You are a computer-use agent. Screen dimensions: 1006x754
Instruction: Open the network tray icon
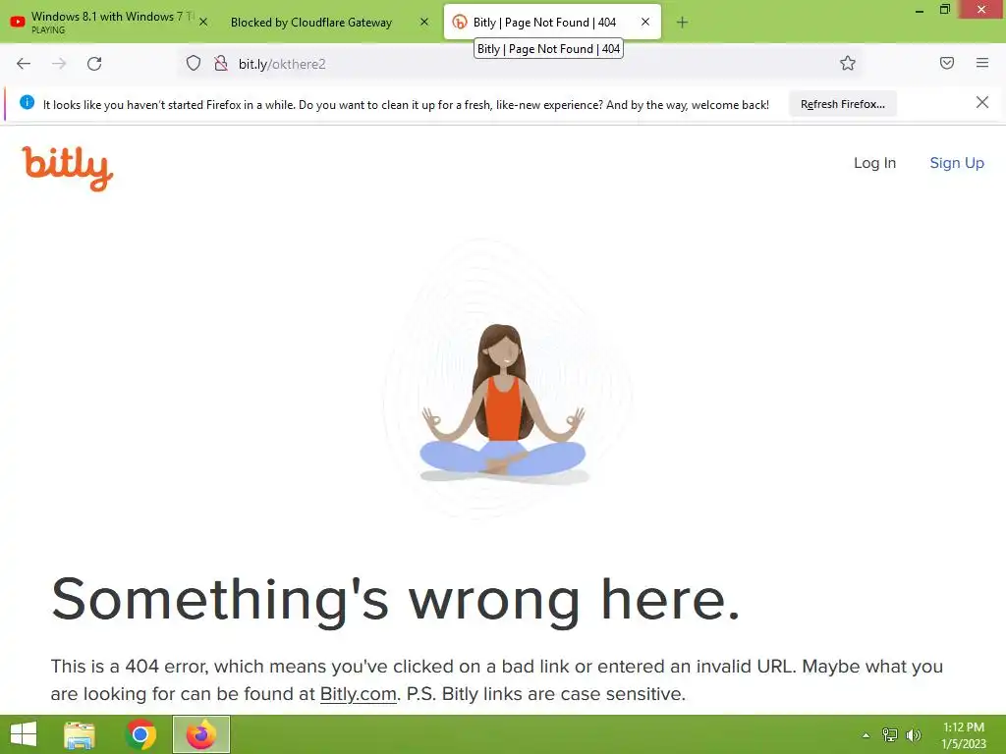[889, 734]
